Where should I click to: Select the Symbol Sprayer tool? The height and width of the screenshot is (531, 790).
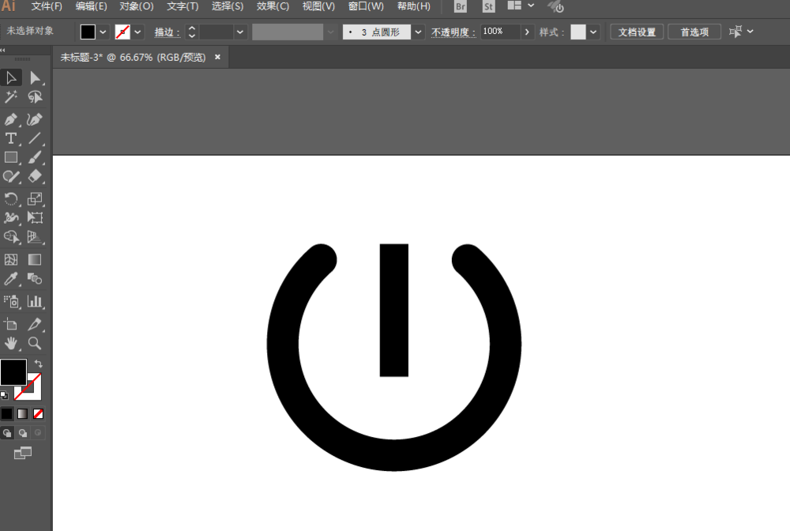pos(11,301)
